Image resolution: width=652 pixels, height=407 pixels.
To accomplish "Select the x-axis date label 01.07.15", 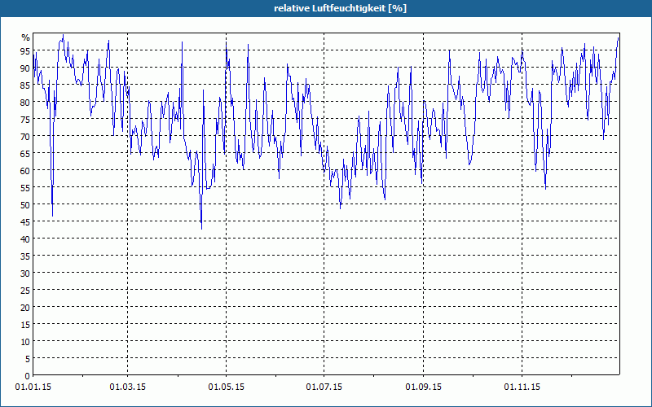I will coord(324,387).
